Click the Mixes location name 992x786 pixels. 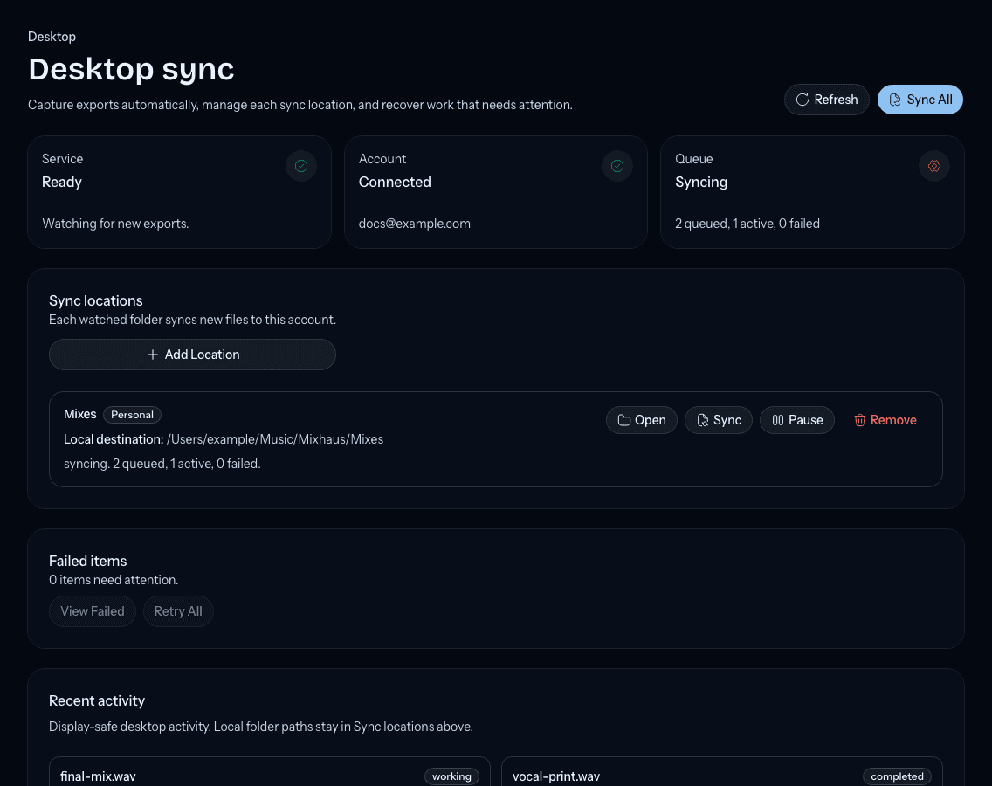[79, 414]
